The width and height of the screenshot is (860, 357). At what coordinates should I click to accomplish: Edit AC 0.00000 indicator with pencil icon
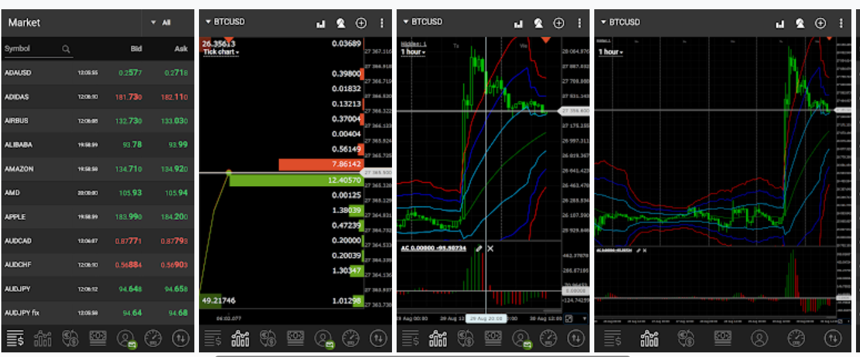479,248
